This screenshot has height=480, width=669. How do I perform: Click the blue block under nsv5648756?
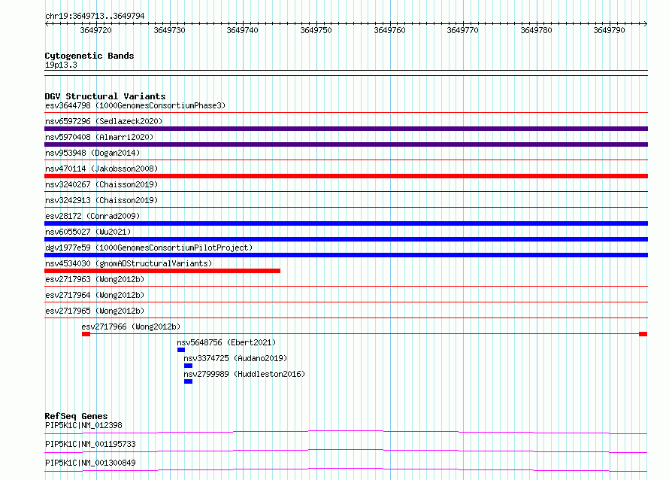point(181,350)
